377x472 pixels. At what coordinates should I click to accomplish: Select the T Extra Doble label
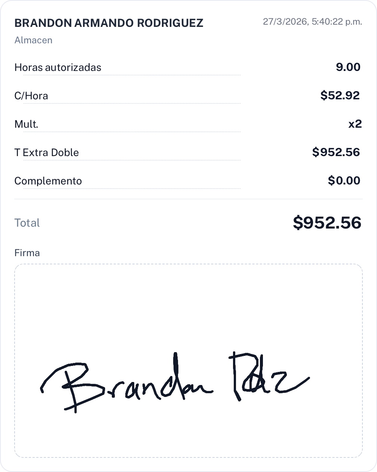point(47,153)
